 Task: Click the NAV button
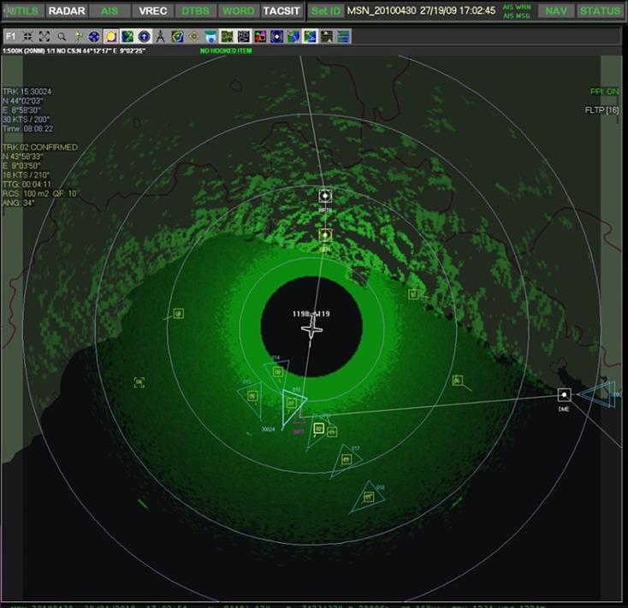tap(555, 11)
